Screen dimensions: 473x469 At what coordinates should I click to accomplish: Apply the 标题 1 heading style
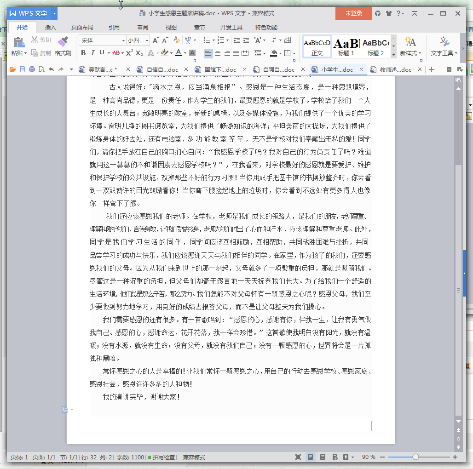click(x=346, y=46)
